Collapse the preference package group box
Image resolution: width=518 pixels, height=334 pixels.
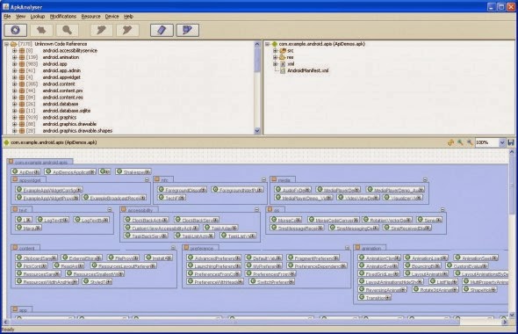tap(347, 248)
